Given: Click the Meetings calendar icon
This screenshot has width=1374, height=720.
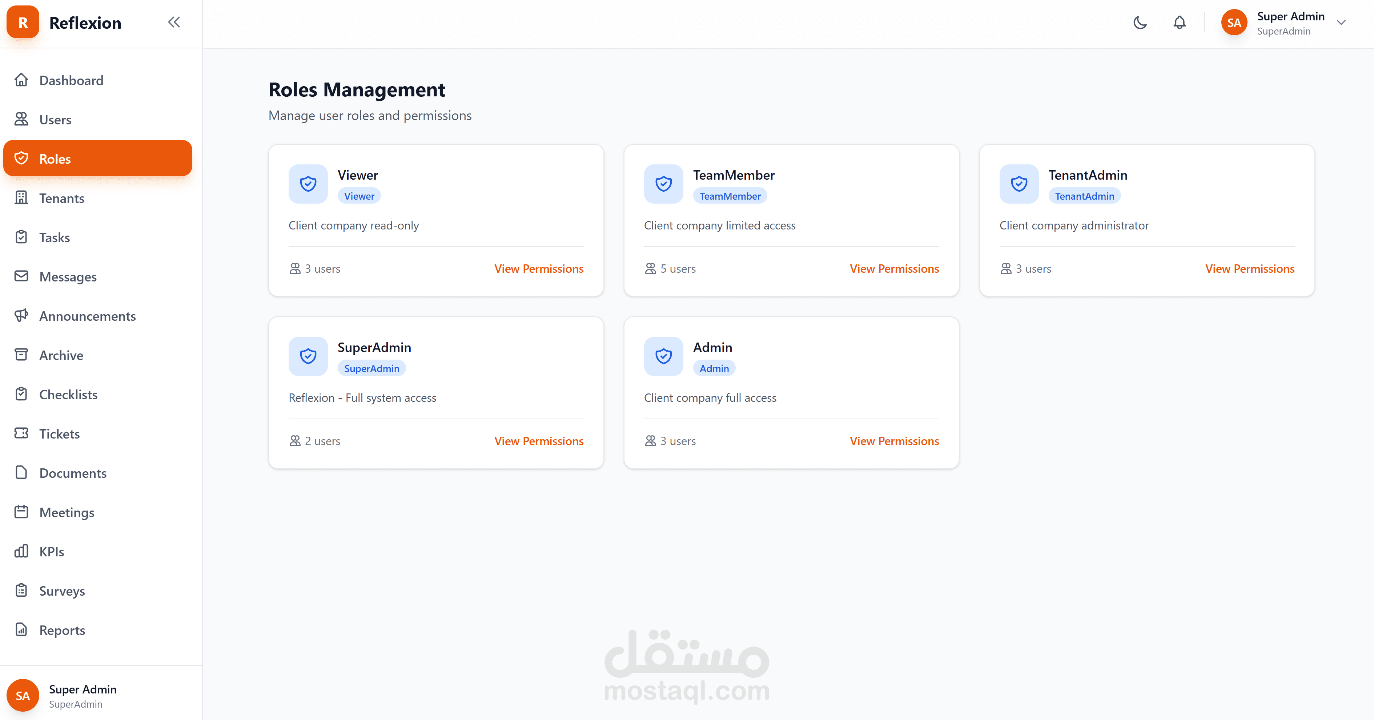Looking at the screenshot, I should click(x=21, y=512).
